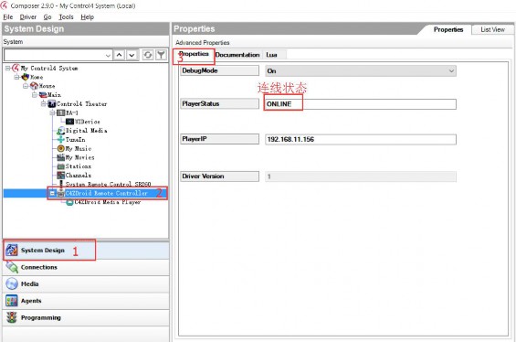Image resolution: width=516 pixels, height=342 pixels.
Task: Click the PlayerIP property label
Action: 219,139
